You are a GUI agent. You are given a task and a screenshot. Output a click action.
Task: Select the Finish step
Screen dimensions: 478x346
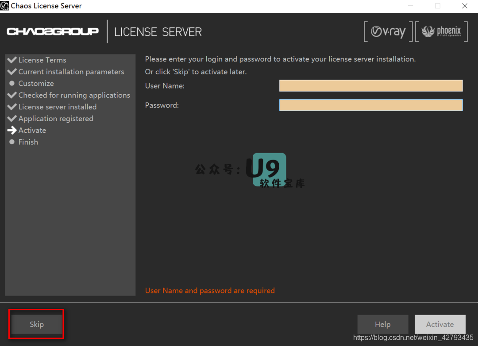[x=28, y=142]
